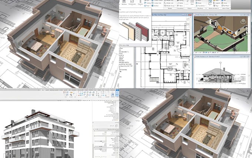The width and height of the screenshot is (252, 158).
Task: Select the Ramp tool
Action: click(180, 3)
